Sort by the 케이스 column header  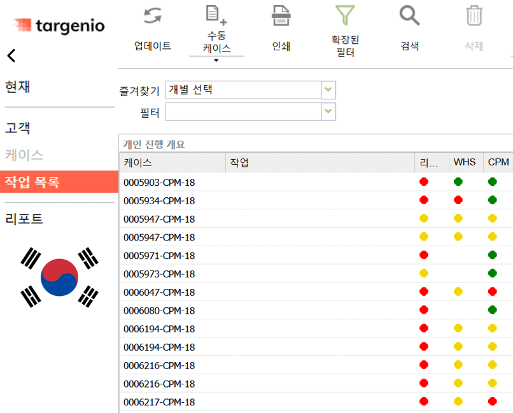[138, 162]
